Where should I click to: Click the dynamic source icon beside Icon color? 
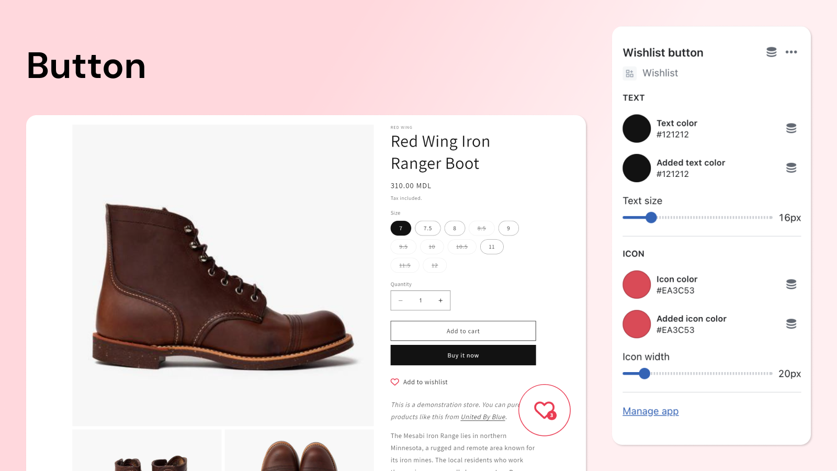[x=791, y=284]
